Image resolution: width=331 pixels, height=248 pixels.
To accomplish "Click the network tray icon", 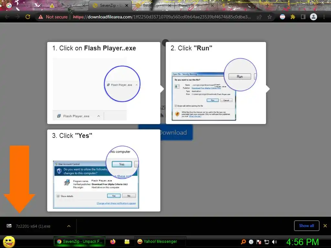I will 267,242.
